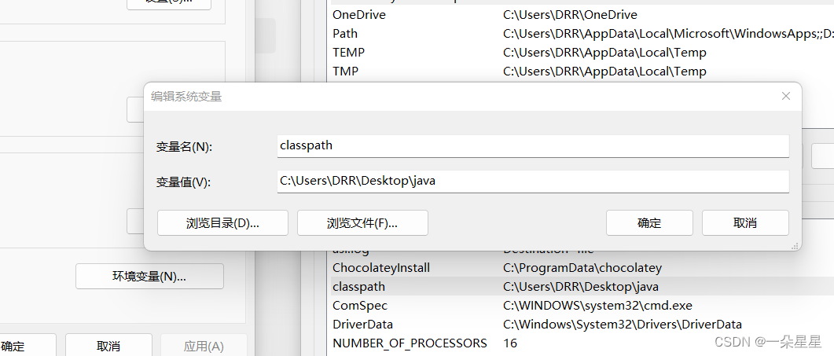Click the value C:\ProgramData\chocolatey
Image resolution: width=834 pixels, height=356 pixels.
tap(582, 268)
